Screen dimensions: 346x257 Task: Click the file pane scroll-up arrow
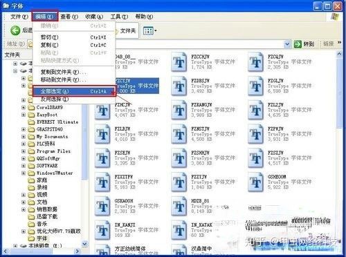(339, 54)
